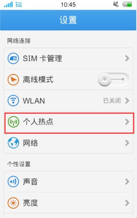
Task: Tap the 设置 title header
Action: tap(68, 20)
